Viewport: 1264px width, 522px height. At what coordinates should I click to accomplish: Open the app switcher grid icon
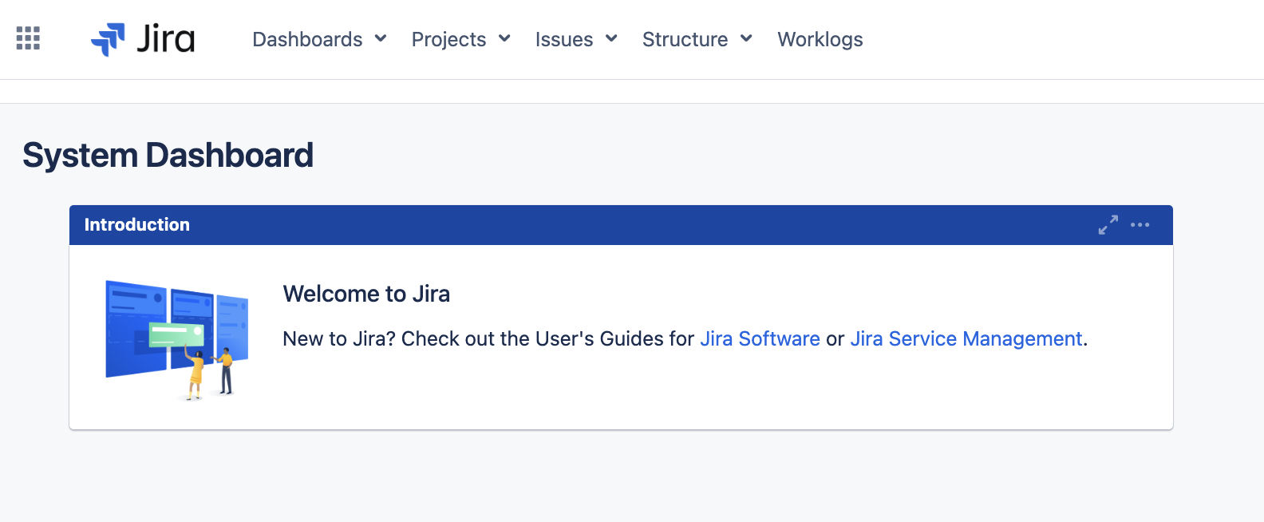pyautogui.click(x=28, y=38)
